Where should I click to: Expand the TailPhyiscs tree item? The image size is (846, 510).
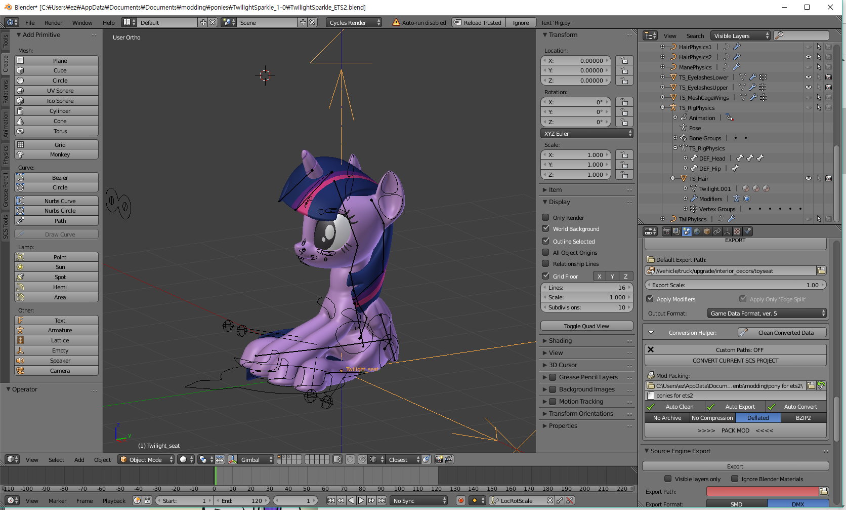(662, 219)
